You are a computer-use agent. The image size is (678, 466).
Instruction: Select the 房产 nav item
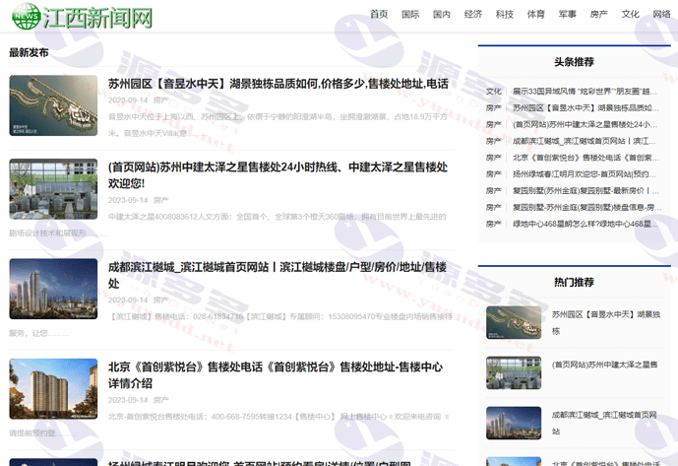[x=599, y=15]
